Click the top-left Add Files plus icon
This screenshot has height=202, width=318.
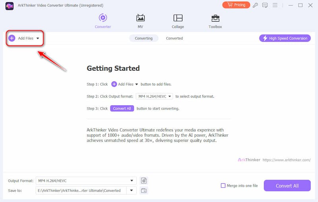tap(12, 38)
